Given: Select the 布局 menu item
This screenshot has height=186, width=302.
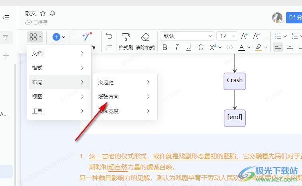Looking at the screenshot, I should click(59, 82).
